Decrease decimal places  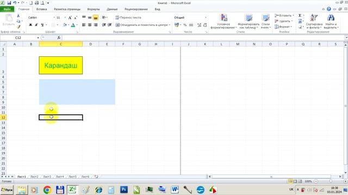[x=205, y=25]
